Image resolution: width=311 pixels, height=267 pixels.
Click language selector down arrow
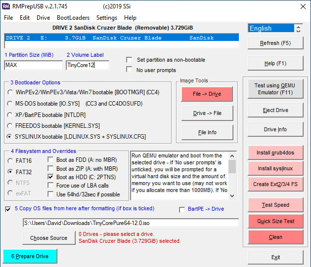[x=298, y=31]
